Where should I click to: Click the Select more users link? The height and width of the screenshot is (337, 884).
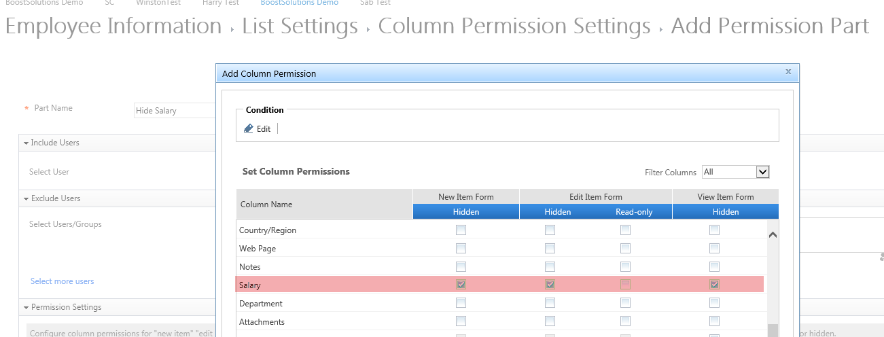(62, 281)
